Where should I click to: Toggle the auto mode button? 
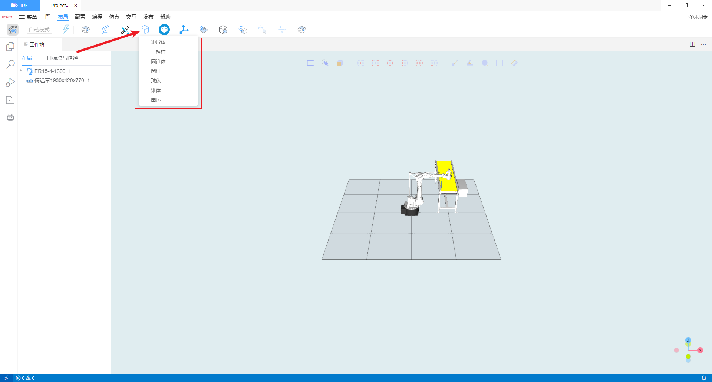coord(39,30)
